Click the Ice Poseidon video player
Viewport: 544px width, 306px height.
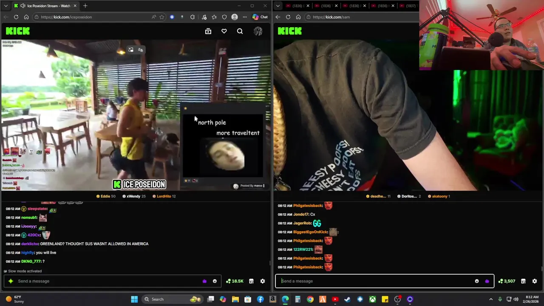tap(136, 115)
